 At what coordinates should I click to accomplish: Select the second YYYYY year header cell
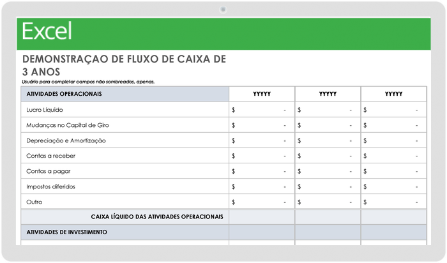click(x=328, y=94)
